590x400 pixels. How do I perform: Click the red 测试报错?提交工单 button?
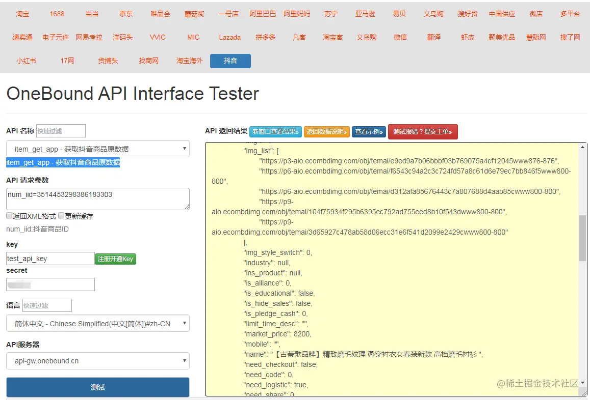(423, 132)
